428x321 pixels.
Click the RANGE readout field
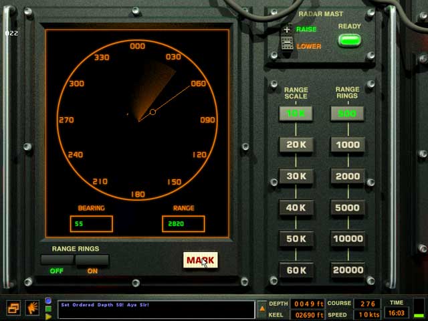[x=183, y=224]
